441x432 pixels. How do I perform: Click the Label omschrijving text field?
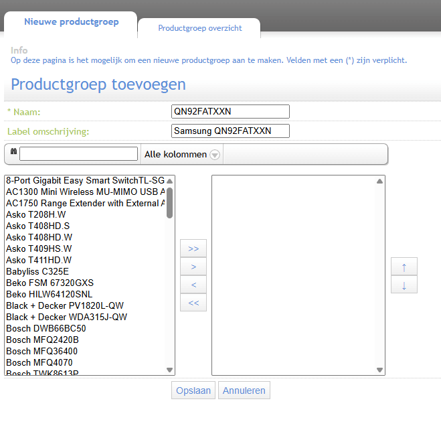[x=230, y=131]
